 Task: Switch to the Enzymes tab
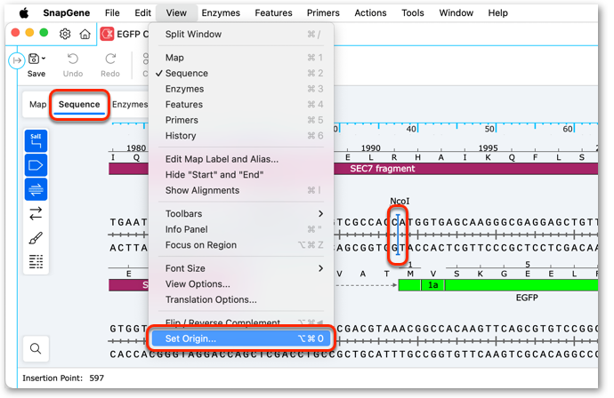(x=130, y=105)
